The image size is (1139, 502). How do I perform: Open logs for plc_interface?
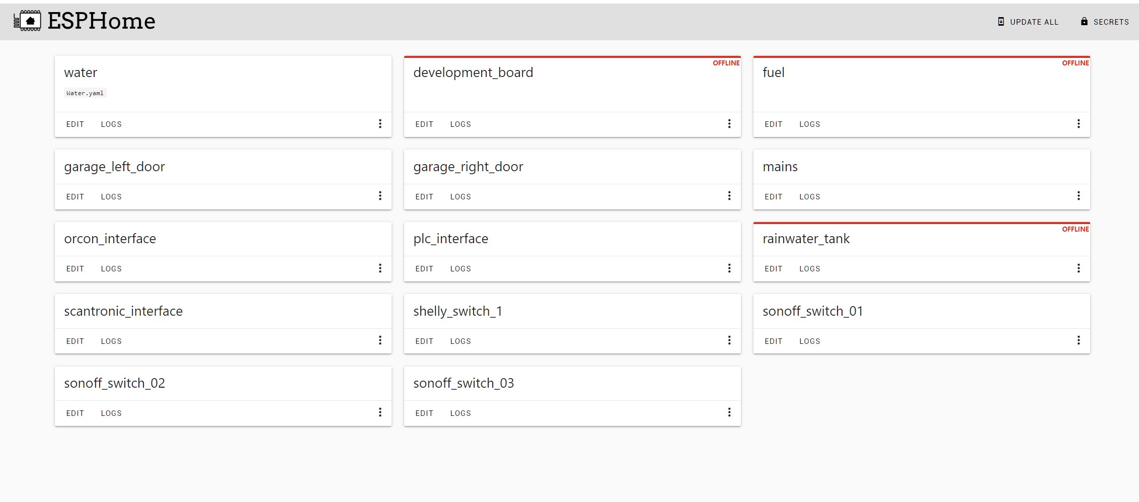coord(461,268)
